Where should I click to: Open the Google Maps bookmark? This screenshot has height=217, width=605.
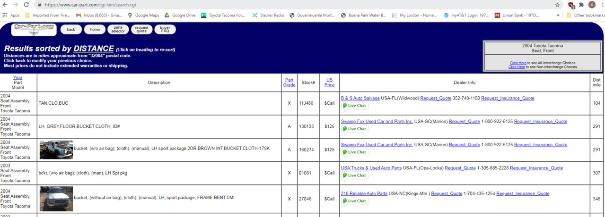click(x=143, y=15)
